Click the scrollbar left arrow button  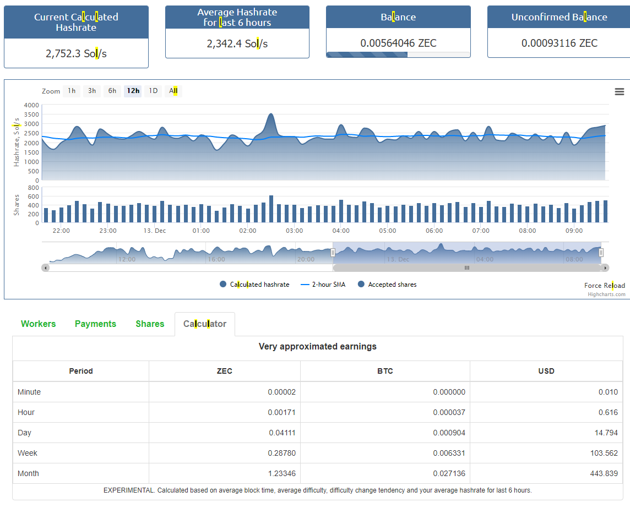(46, 268)
